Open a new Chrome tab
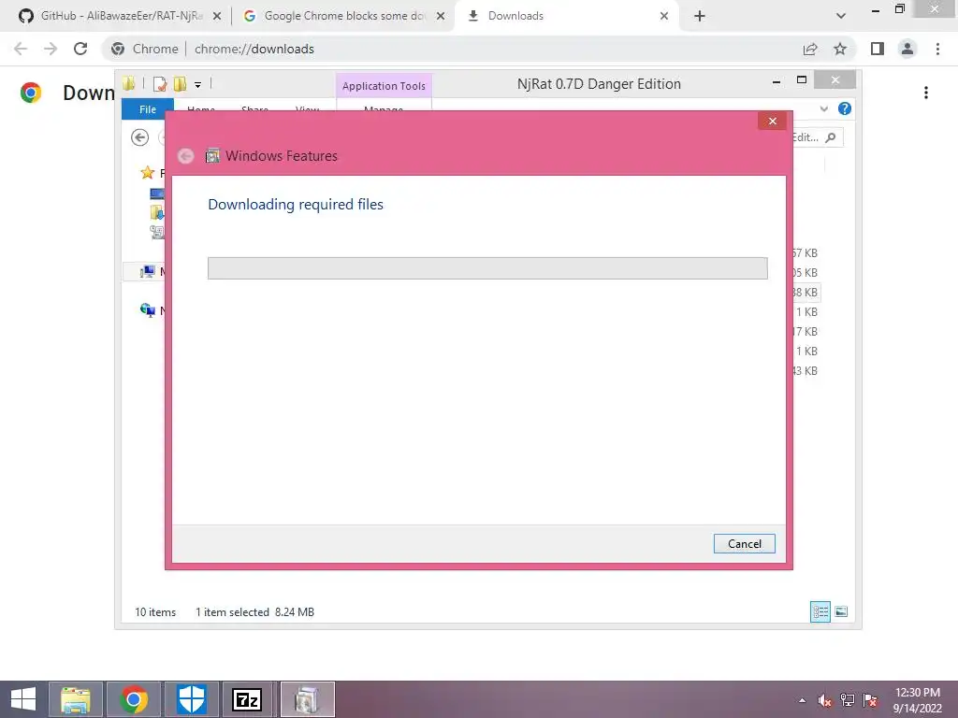The height and width of the screenshot is (718, 958). [700, 17]
